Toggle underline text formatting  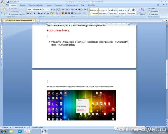click(34, 13)
